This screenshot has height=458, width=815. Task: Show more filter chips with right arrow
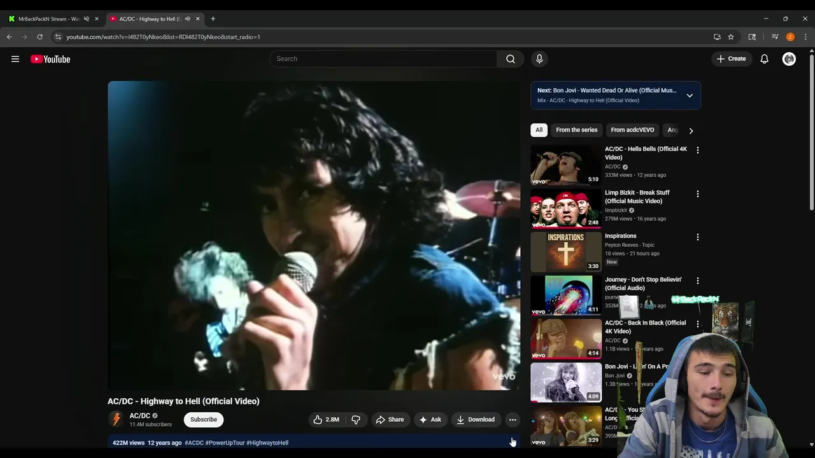(691, 130)
